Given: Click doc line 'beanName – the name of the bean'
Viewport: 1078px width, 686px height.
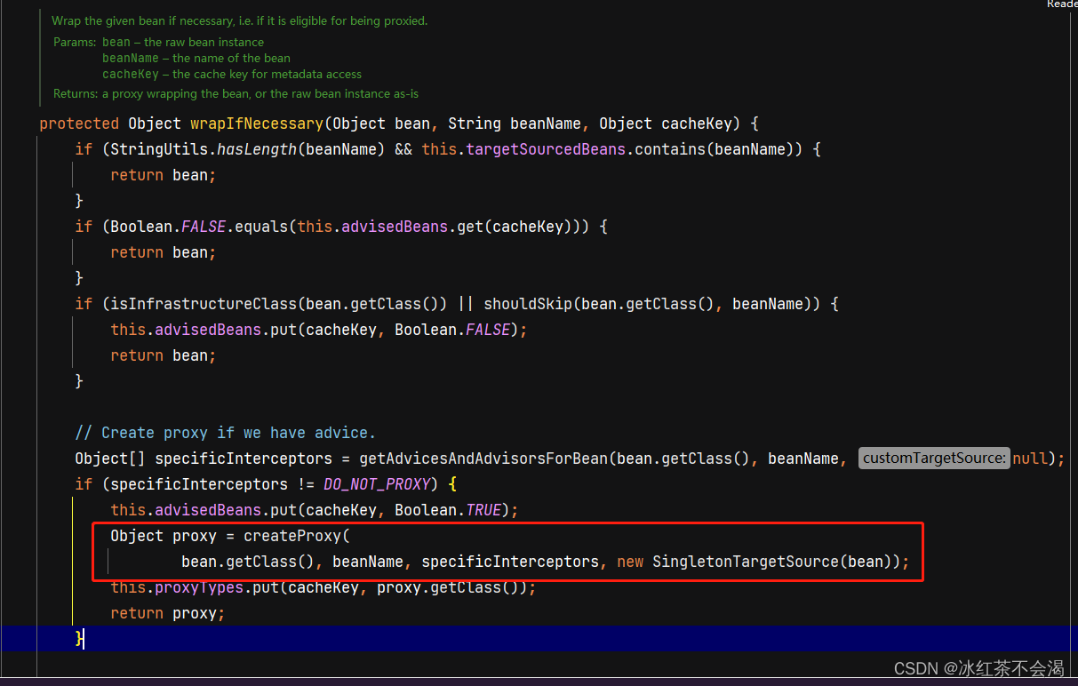Looking at the screenshot, I should 196,58.
